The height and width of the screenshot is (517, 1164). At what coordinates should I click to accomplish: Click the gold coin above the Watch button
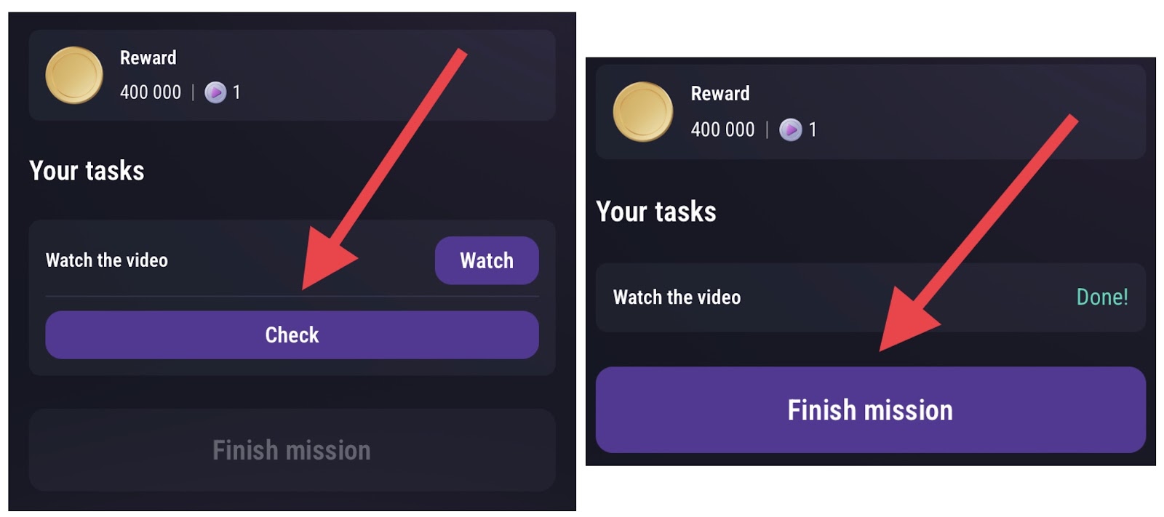[x=74, y=76]
